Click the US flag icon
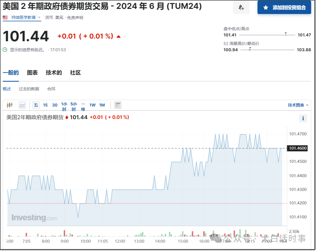Image resolution: width=316 pixels, height=251 pixels. pos(5,18)
